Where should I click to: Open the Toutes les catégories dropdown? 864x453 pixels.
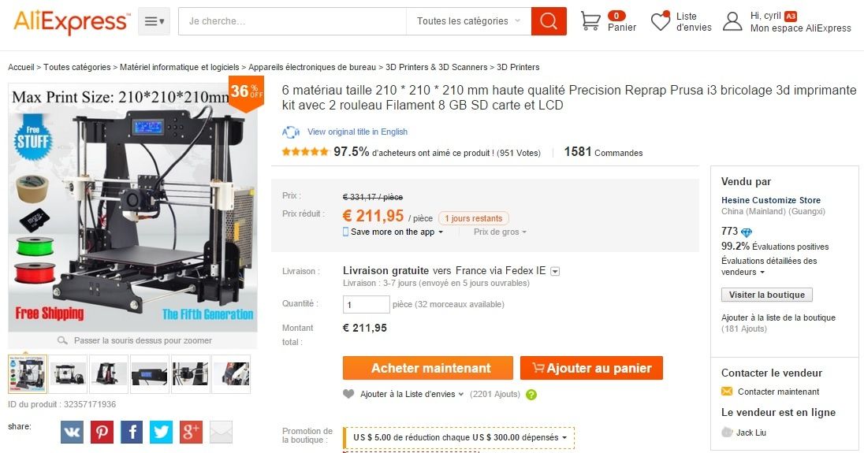coord(468,21)
